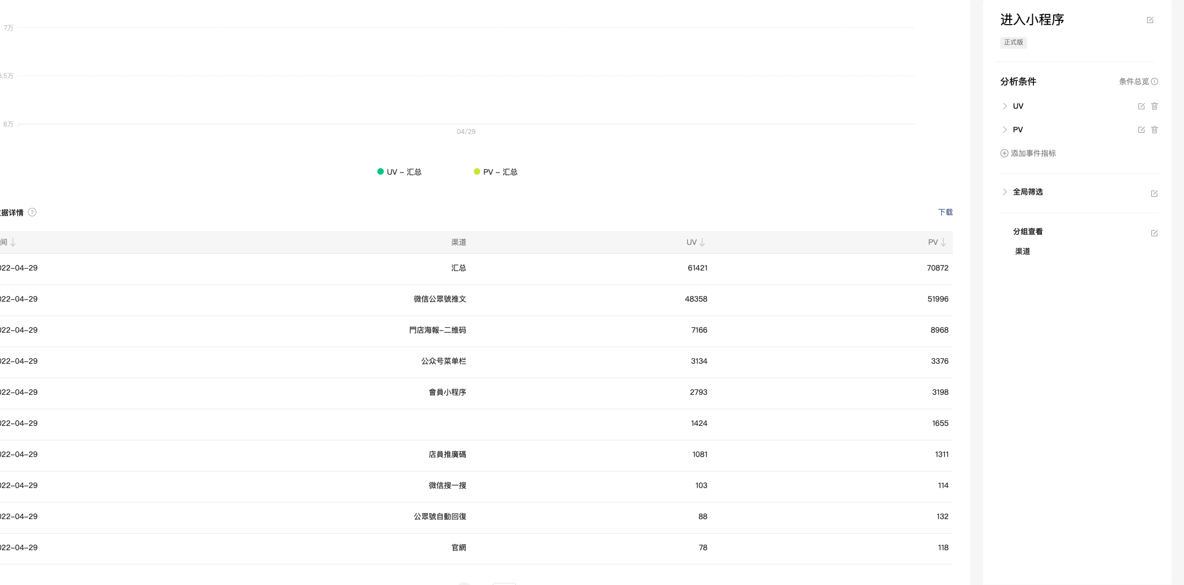The image size is (1184, 585).
Task: Click help icon next to 数据详情
Action: click(32, 212)
